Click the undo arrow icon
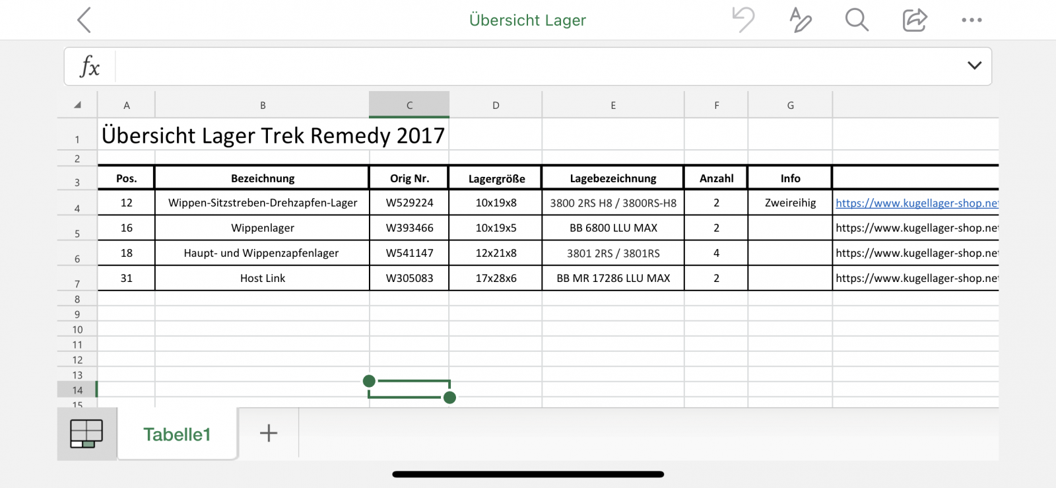Viewport: 1056px width, 488px height. point(743,20)
